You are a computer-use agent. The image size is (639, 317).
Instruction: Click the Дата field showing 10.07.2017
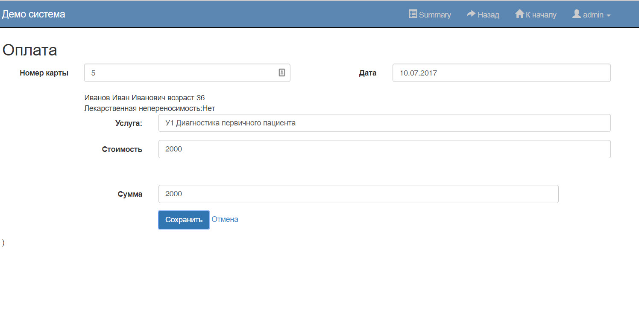tap(501, 73)
